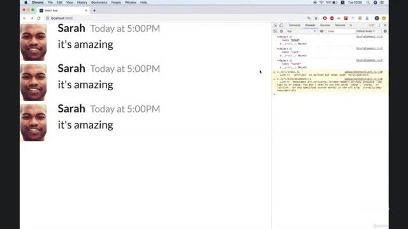Reload the localhost page
The height and width of the screenshot is (229, 408).
tap(39, 18)
